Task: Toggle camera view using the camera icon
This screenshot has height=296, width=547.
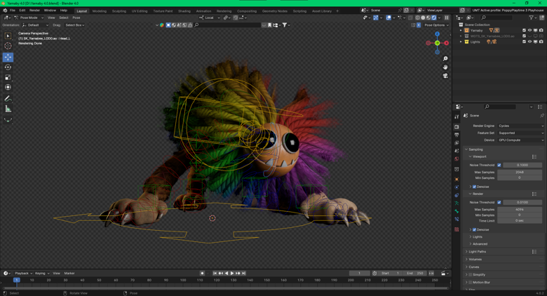Action: [445, 76]
